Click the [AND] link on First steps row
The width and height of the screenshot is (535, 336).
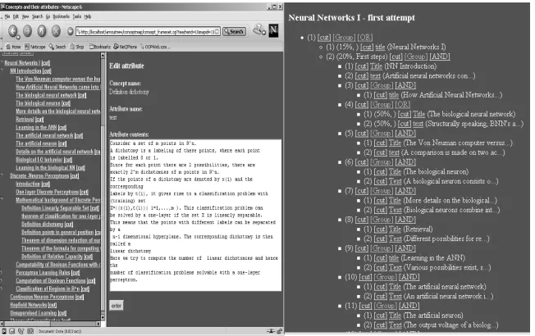(440, 57)
